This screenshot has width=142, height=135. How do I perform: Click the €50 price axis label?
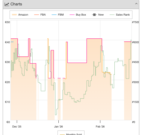(x=7, y=22)
